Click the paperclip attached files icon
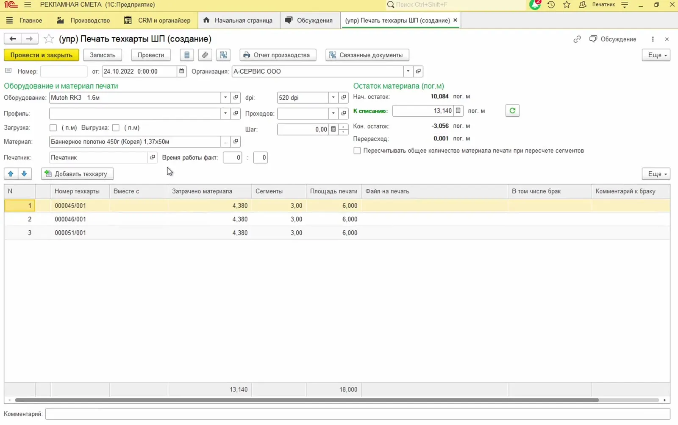The image size is (678, 425). coord(205,55)
